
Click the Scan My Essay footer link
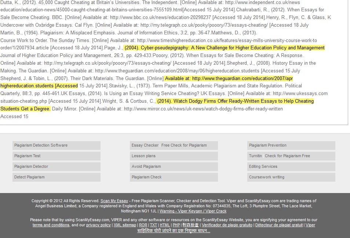click(x=114, y=201)
